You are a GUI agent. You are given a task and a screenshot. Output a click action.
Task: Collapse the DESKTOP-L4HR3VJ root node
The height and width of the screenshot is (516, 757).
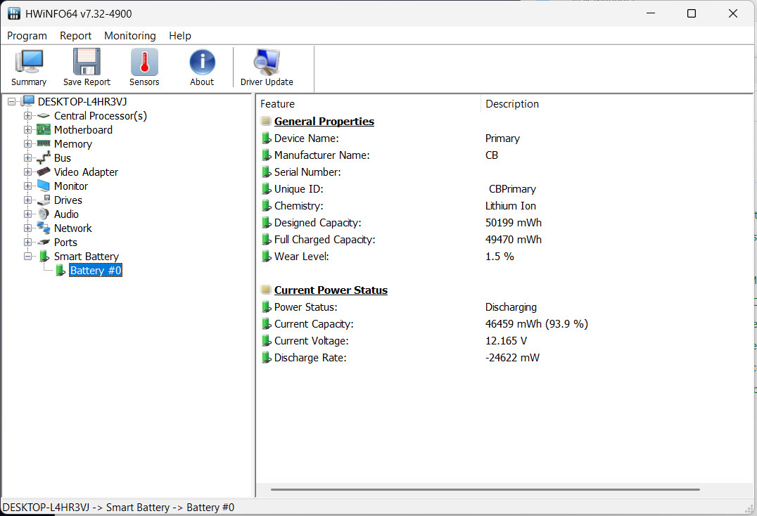click(11, 102)
